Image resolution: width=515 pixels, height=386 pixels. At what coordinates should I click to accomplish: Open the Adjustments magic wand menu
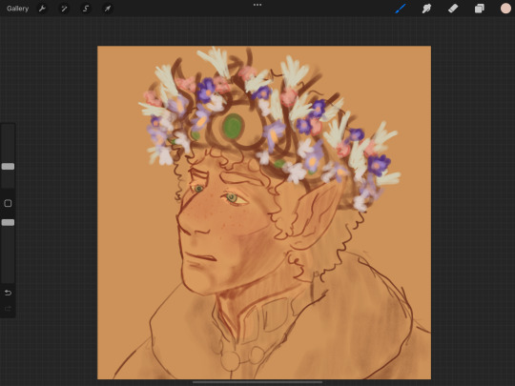pyautogui.click(x=64, y=9)
